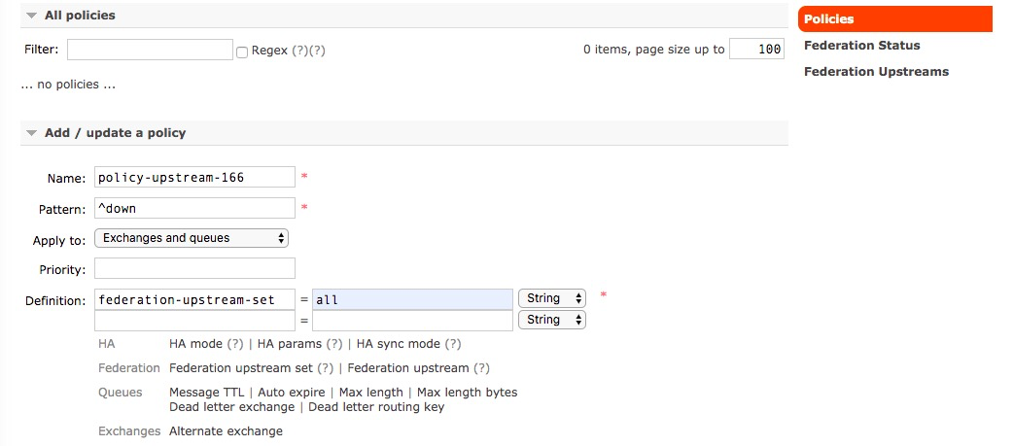Open the Apply to dropdown
The image size is (1013, 446).
coord(192,238)
